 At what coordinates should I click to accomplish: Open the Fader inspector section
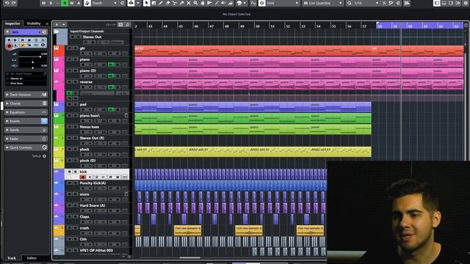pyautogui.click(x=26, y=139)
